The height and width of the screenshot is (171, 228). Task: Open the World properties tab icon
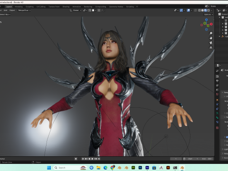[x=217, y=94]
